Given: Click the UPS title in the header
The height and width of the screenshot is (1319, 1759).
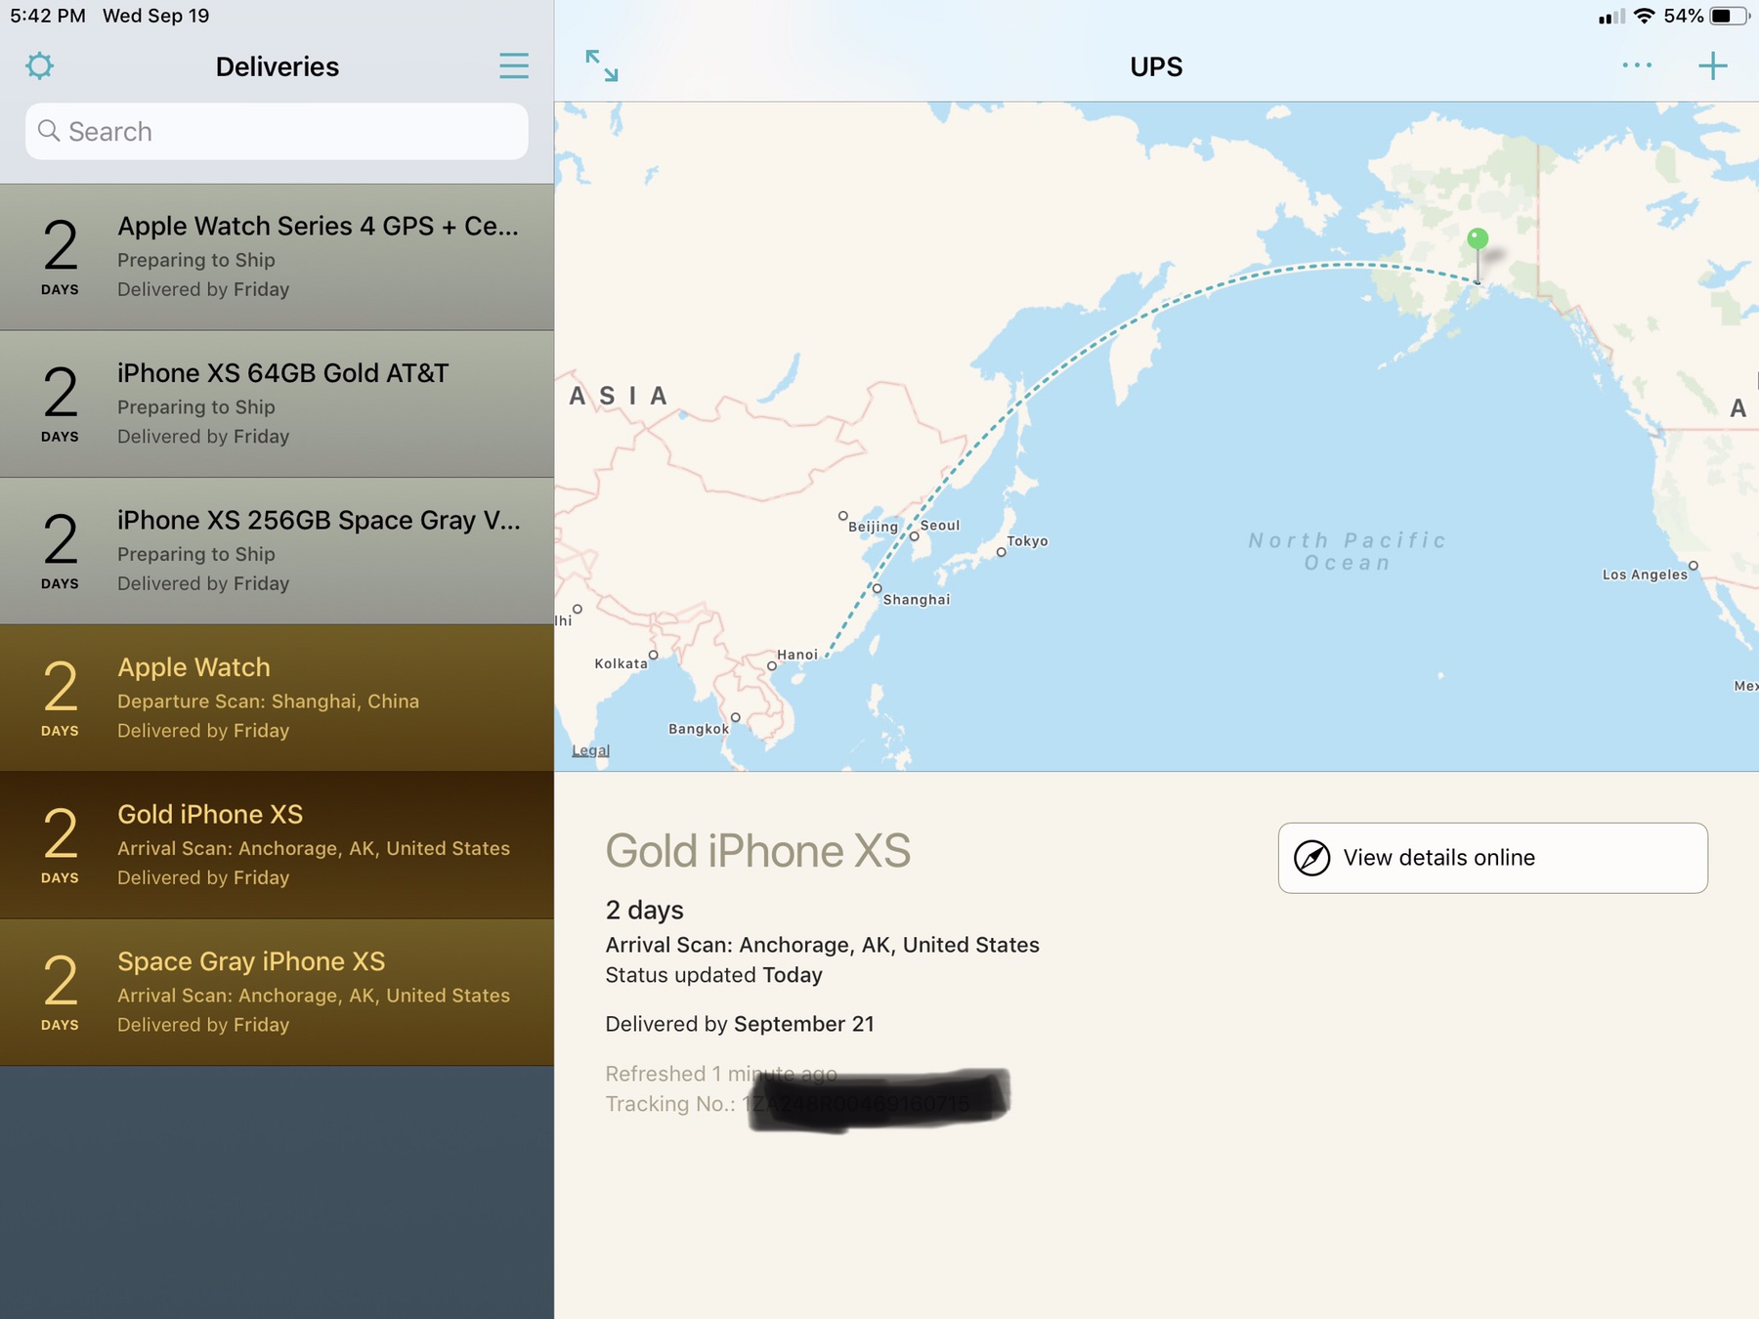Looking at the screenshot, I should pyautogui.click(x=1156, y=66).
